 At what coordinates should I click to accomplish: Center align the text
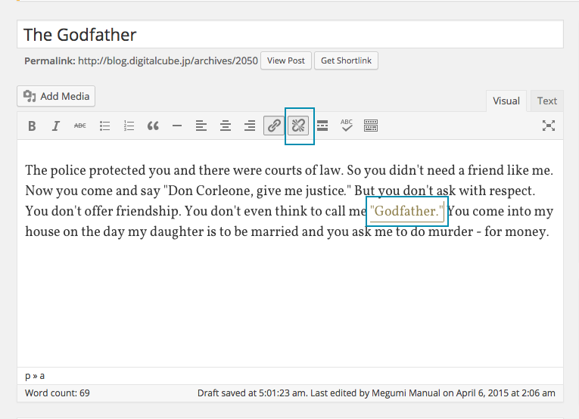(x=225, y=126)
